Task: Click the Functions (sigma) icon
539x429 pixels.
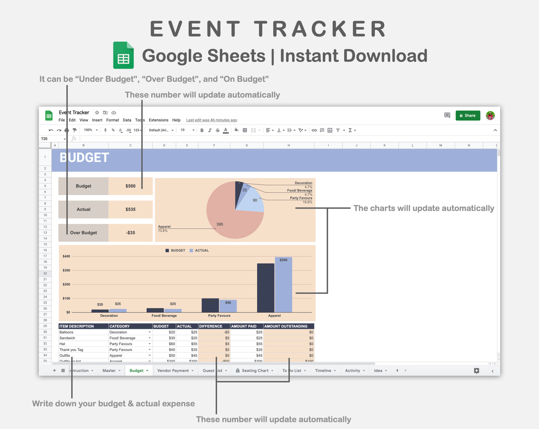Action: pos(350,130)
